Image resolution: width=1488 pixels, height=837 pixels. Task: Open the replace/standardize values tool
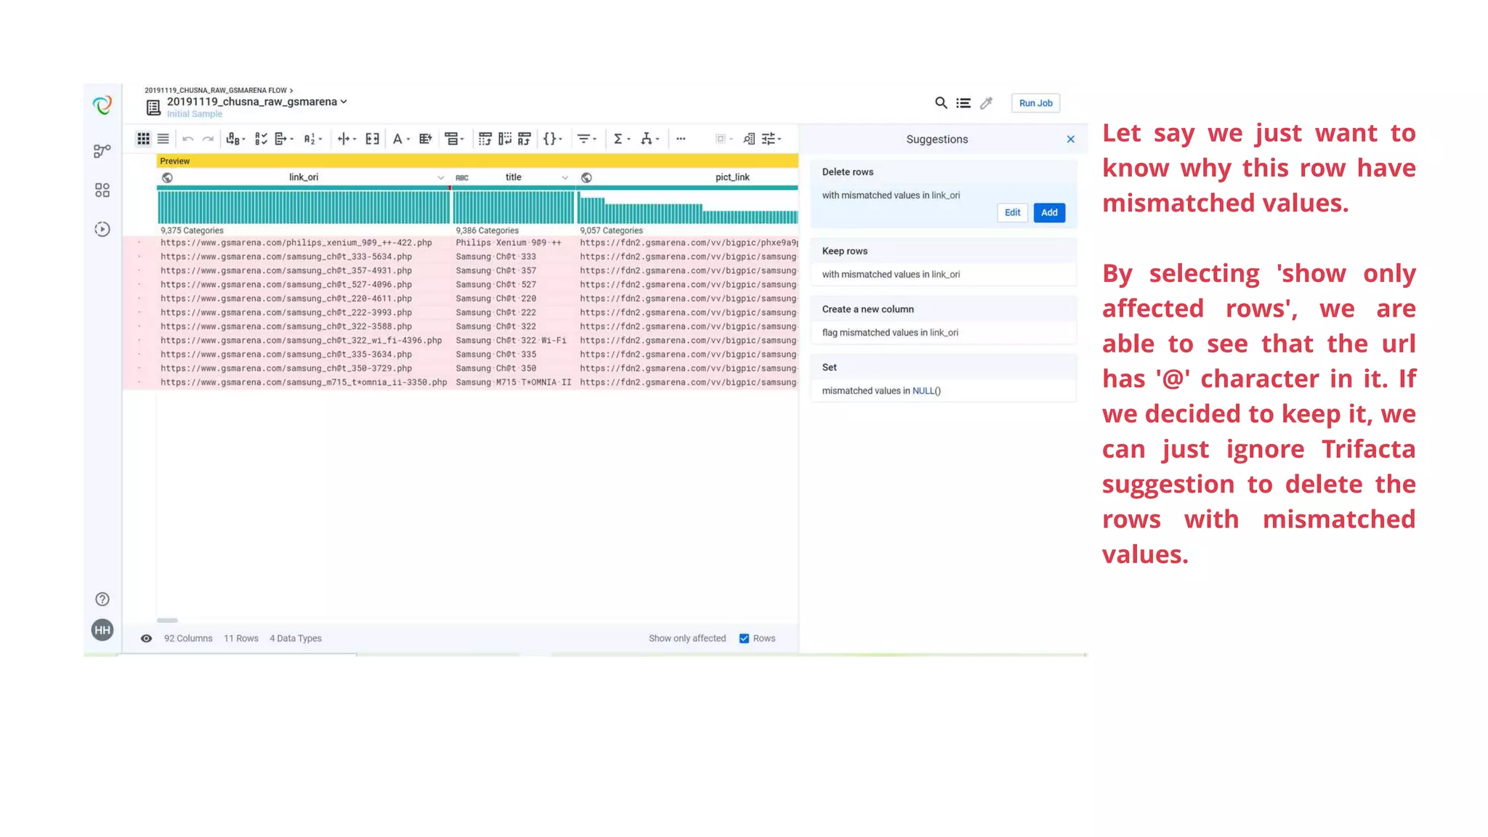[x=261, y=139]
